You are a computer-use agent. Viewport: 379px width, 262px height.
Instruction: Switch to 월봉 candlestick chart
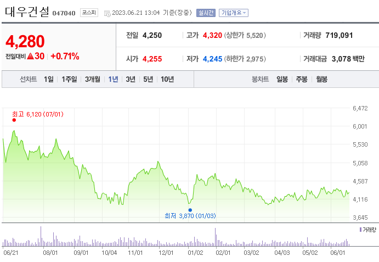(322, 79)
